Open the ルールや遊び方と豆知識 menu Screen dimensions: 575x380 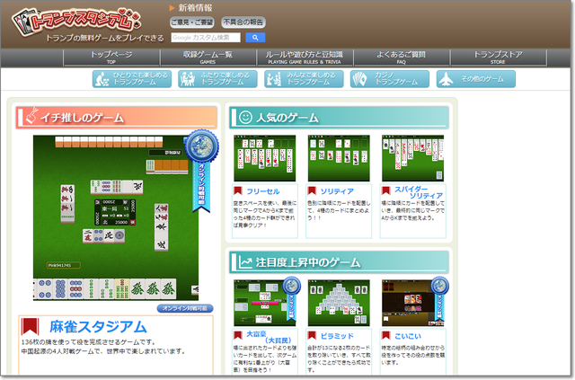(x=304, y=57)
